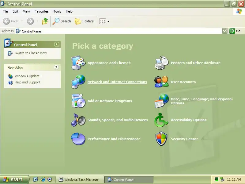Image resolution: width=245 pixels, height=184 pixels.
Task: Launch Internet Explorer from Quick Launch
Action: pyautogui.click(x=43, y=179)
